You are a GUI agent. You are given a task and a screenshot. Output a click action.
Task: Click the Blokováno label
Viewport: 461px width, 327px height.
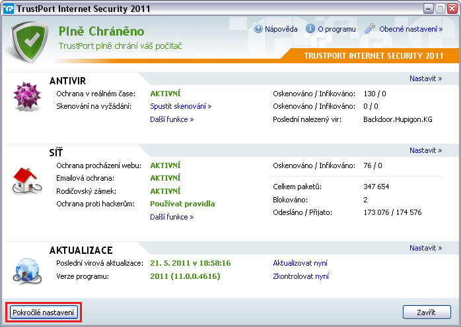[x=290, y=200]
